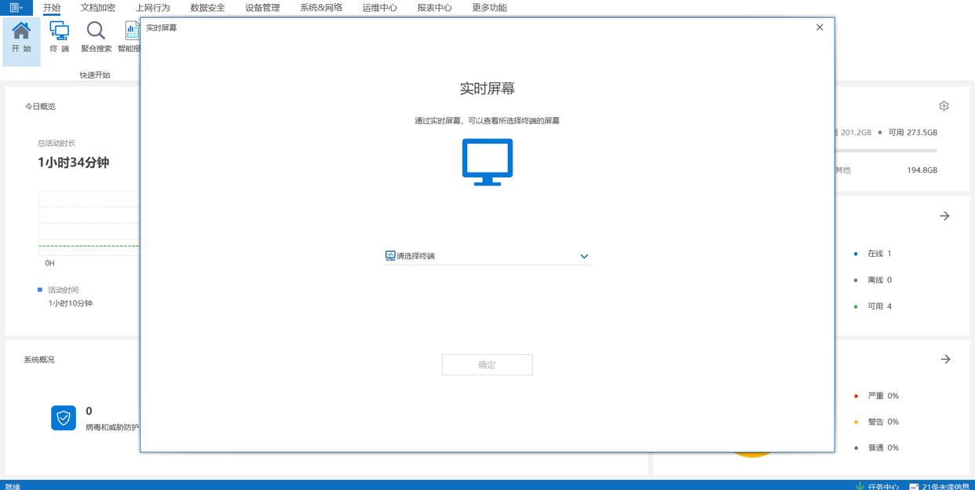Screen dimensions: 975x490
Task: Click the blue monitor icon in the dialog
Action: click(487, 162)
